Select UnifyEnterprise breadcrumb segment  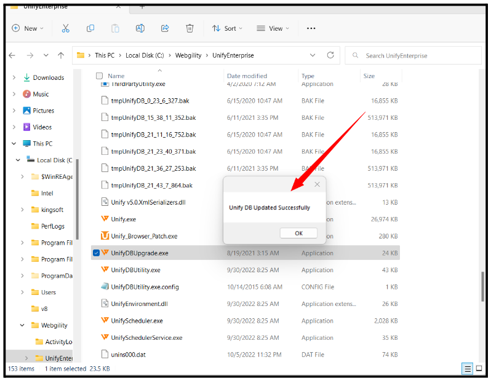tap(233, 55)
